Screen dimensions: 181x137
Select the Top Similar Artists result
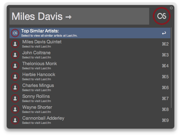coord(84,33)
